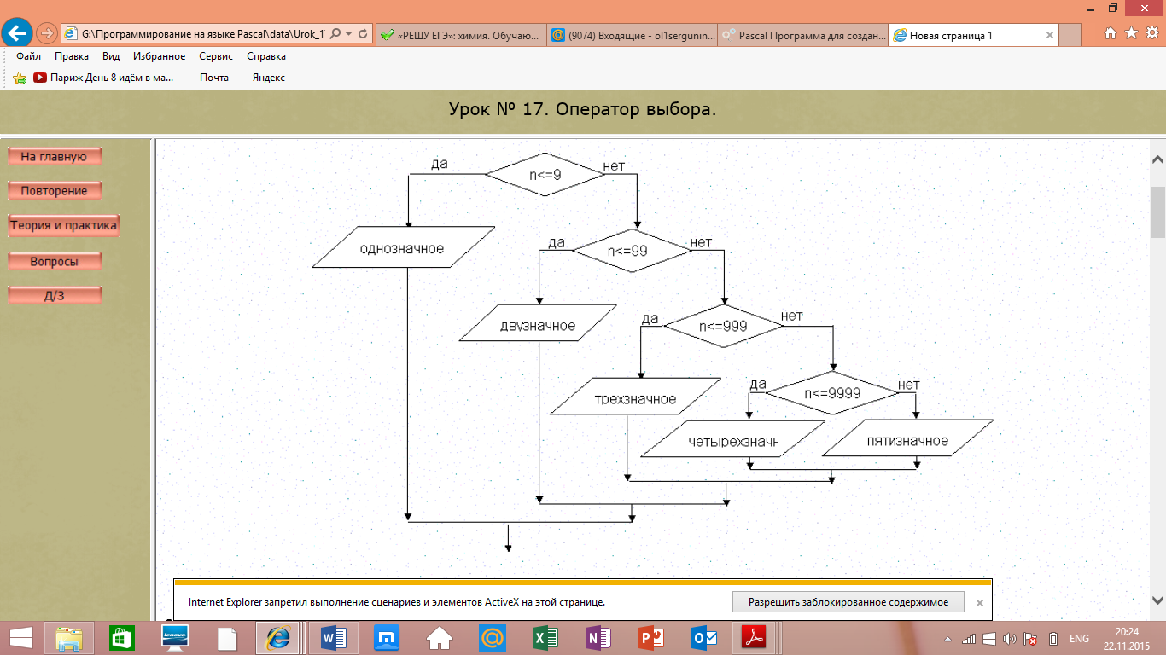Open the Home page icon

pyautogui.click(x=1111, y=33)
